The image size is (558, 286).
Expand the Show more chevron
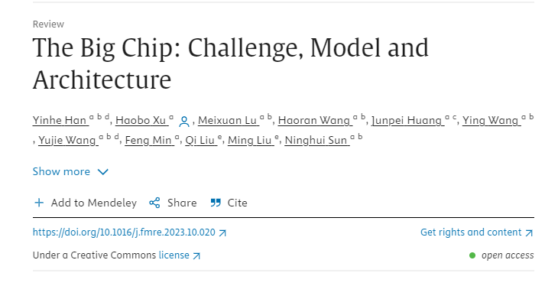[x=103, y=172]
